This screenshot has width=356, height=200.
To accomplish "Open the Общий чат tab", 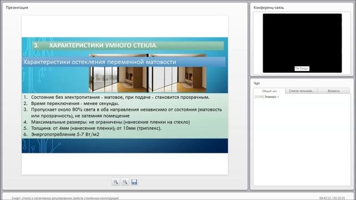I will [269, 91].
